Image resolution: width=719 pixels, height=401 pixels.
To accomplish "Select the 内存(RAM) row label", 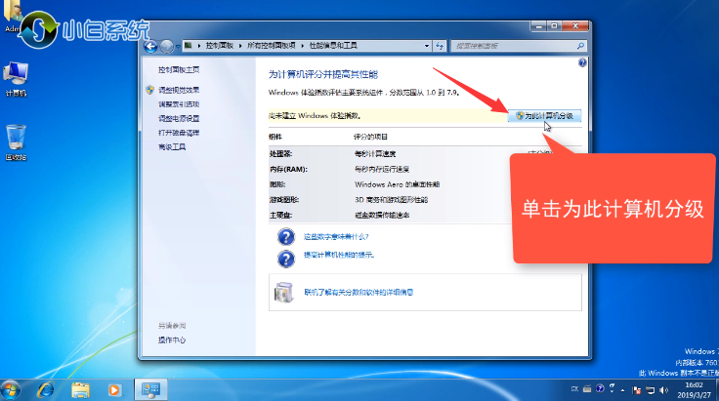I will [x=288, y=170].
